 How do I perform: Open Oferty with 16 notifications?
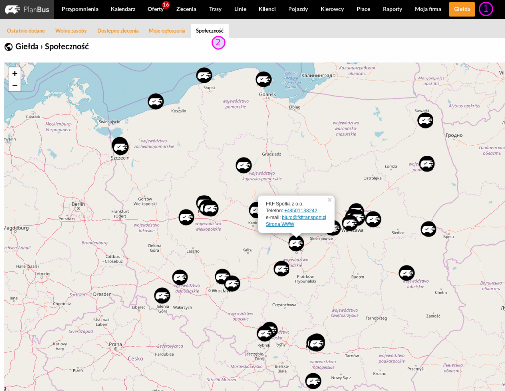coord(156,9)
